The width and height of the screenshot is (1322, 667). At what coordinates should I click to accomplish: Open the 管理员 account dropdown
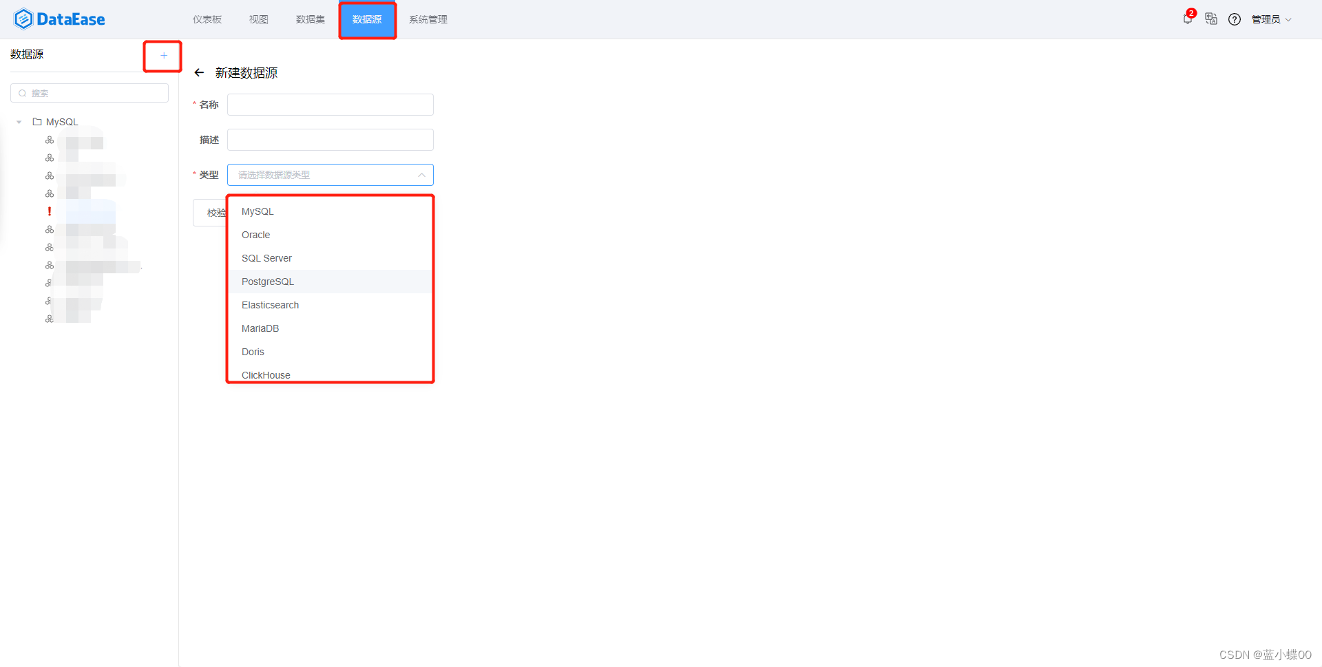(x=1270, y=19)
